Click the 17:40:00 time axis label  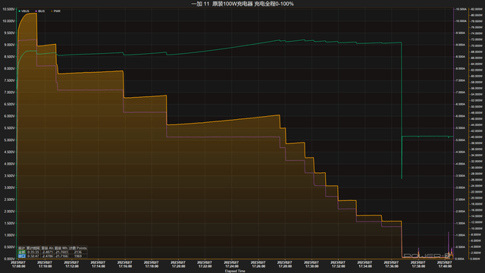(445, 264)
